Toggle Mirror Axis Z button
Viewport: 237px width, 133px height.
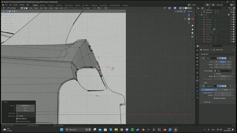[x=228, y=62]
